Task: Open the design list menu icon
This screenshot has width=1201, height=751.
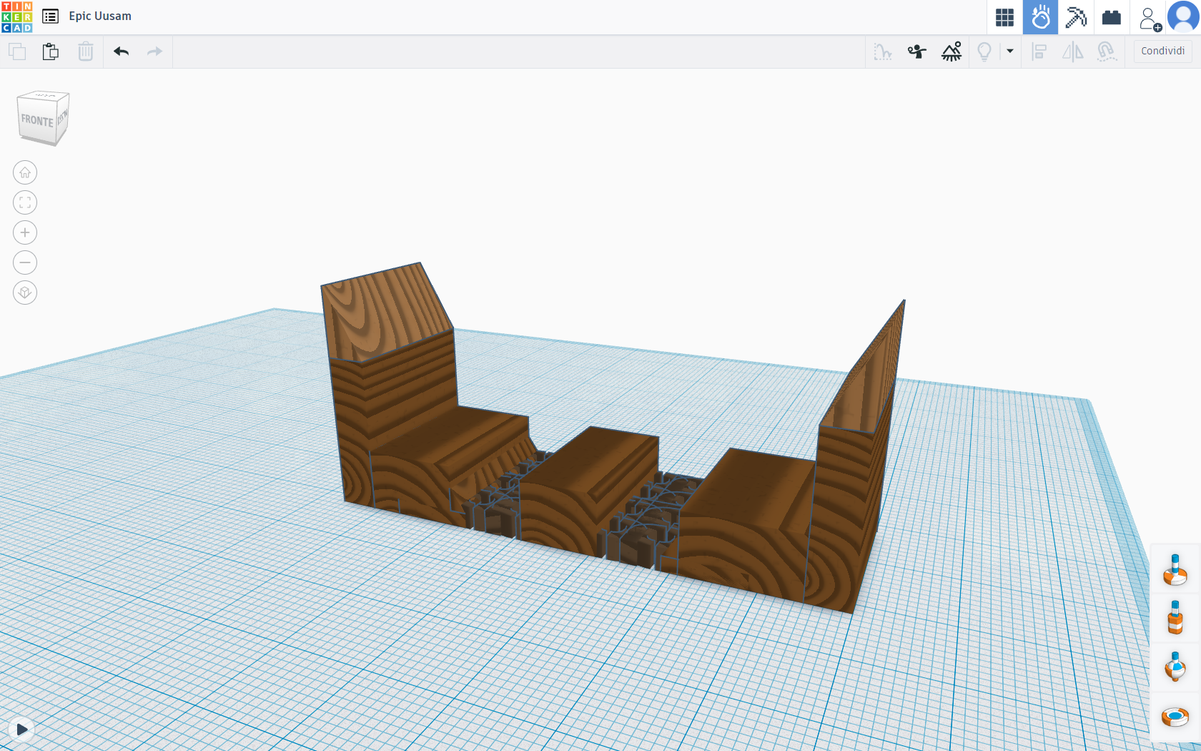Action: (x=50, y=16)
